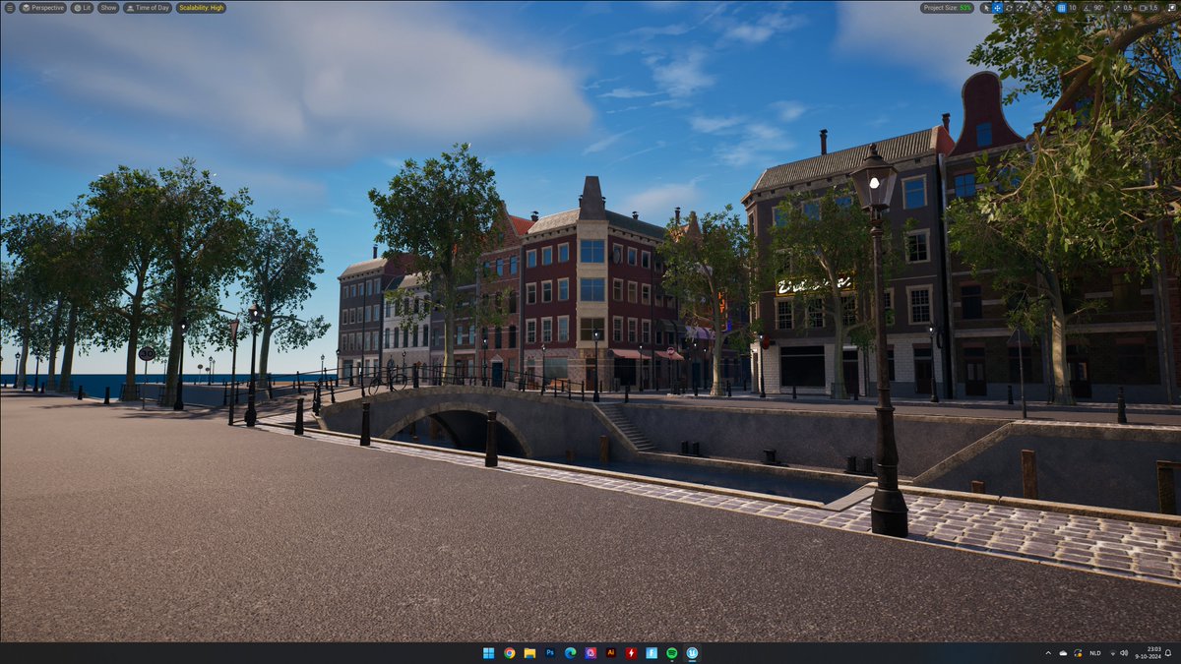The height and width of the screenshot is (664, 1181).
Task: Open NLD keyboard language selector
Action: pos(1095,653)
